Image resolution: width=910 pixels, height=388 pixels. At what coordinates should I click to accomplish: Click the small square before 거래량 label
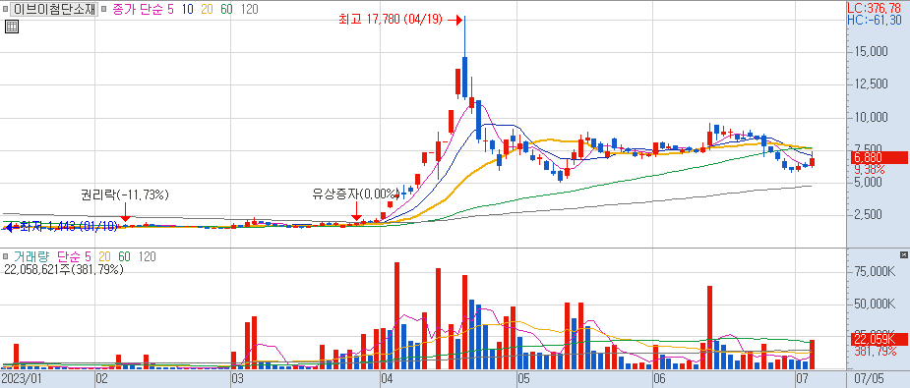point(5,256)
